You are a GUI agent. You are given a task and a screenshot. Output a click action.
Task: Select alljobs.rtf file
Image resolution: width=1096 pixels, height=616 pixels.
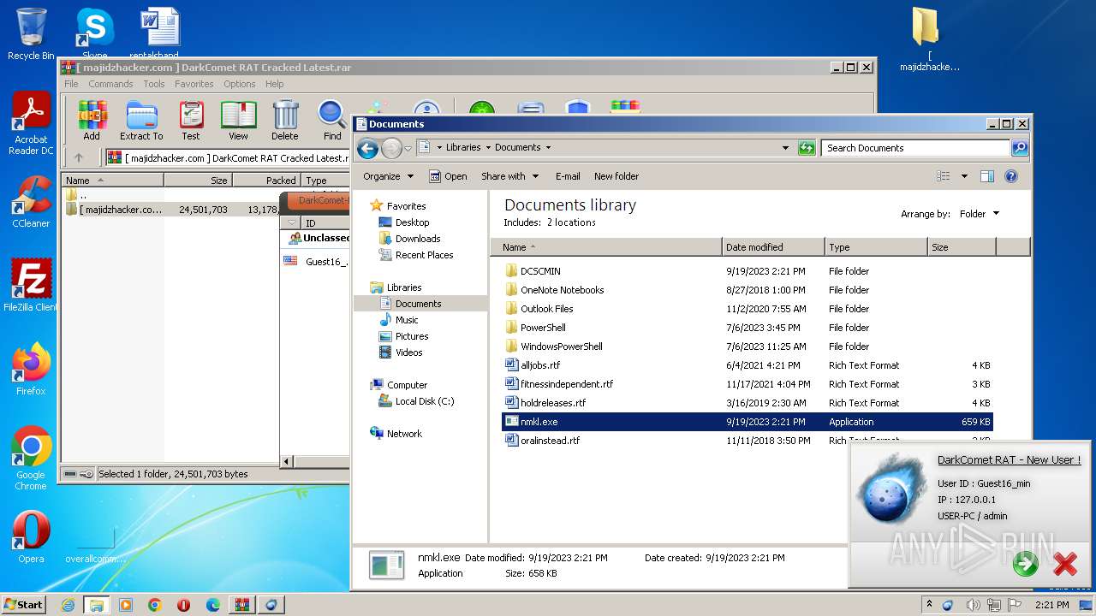(x=747, y=365)
